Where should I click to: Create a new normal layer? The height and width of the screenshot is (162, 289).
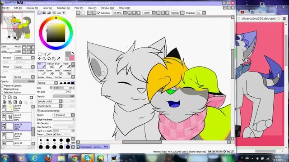click(x=5, y=97)
